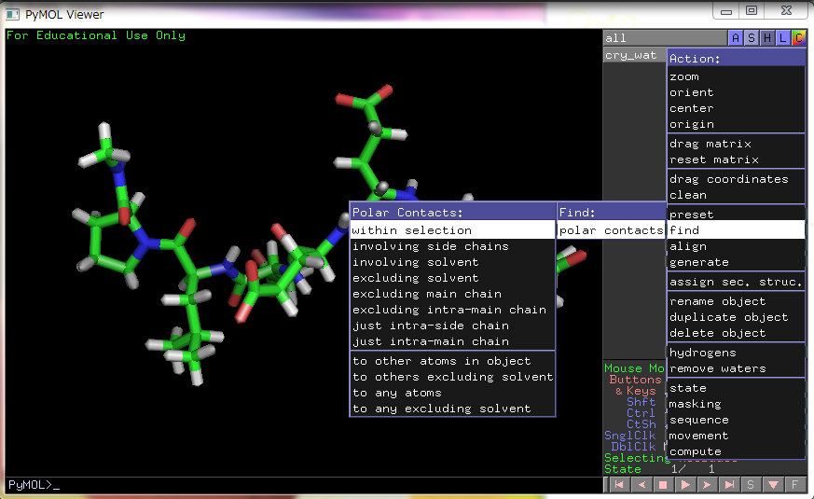Expand polar contacts submenu

(611, 230)
